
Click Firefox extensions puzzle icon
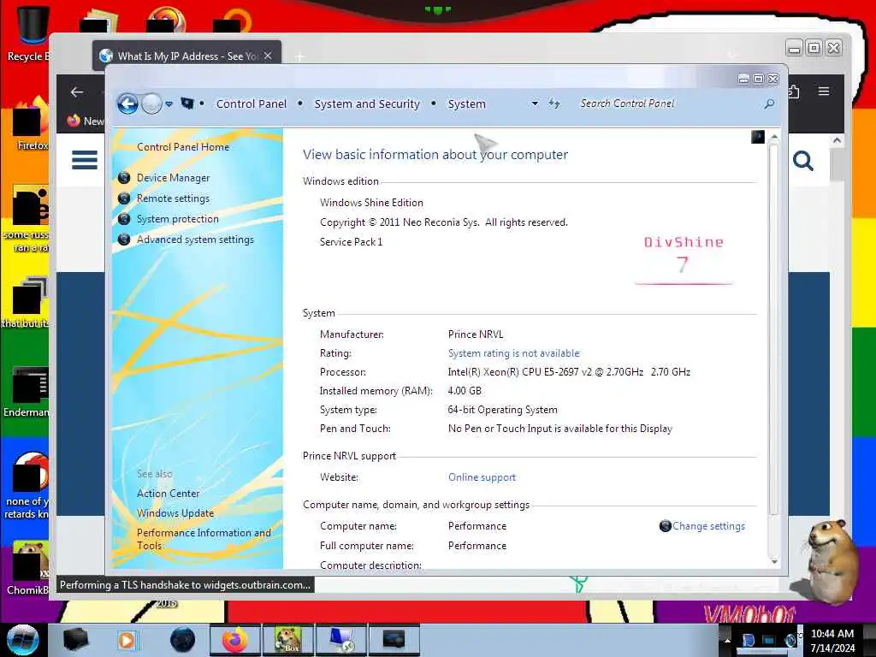(x=794, y=91)
